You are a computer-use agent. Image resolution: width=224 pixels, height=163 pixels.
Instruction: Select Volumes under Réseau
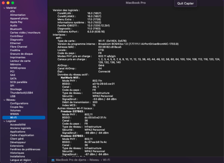coord(15,110)
